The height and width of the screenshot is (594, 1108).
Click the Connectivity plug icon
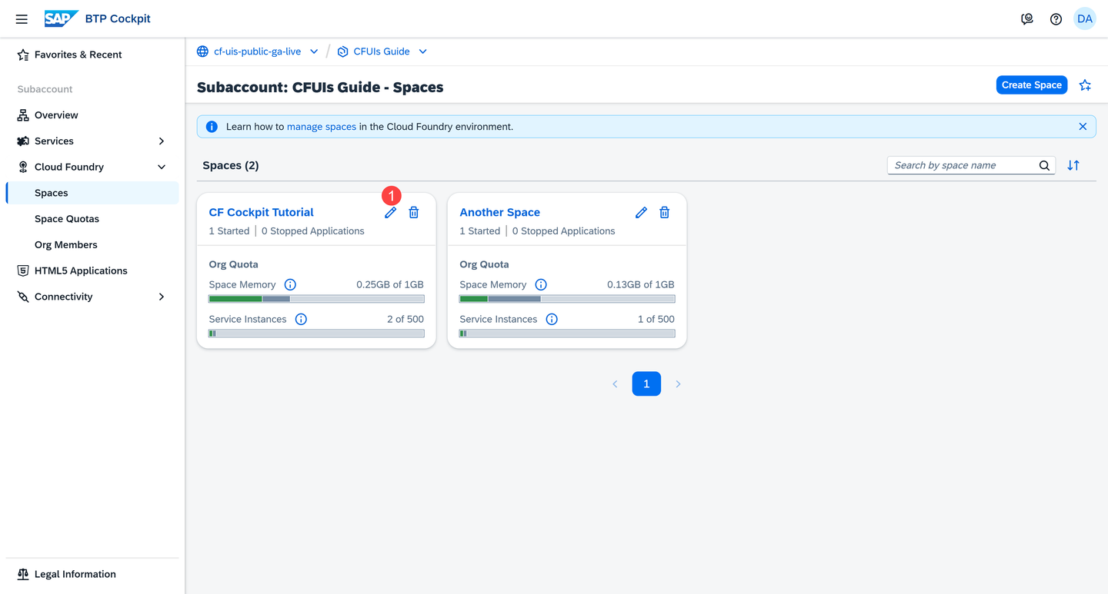pyautogui.click(x=23, y=297)
